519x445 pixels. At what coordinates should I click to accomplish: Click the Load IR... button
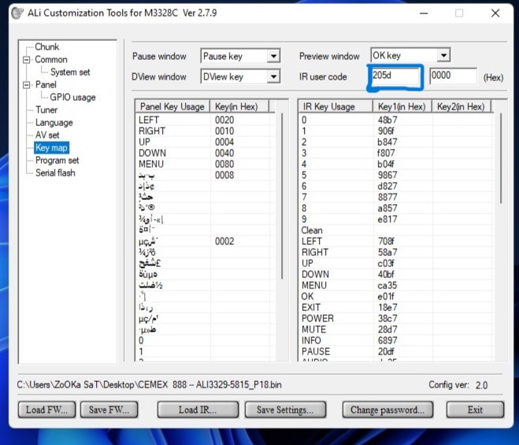point(198,410)
